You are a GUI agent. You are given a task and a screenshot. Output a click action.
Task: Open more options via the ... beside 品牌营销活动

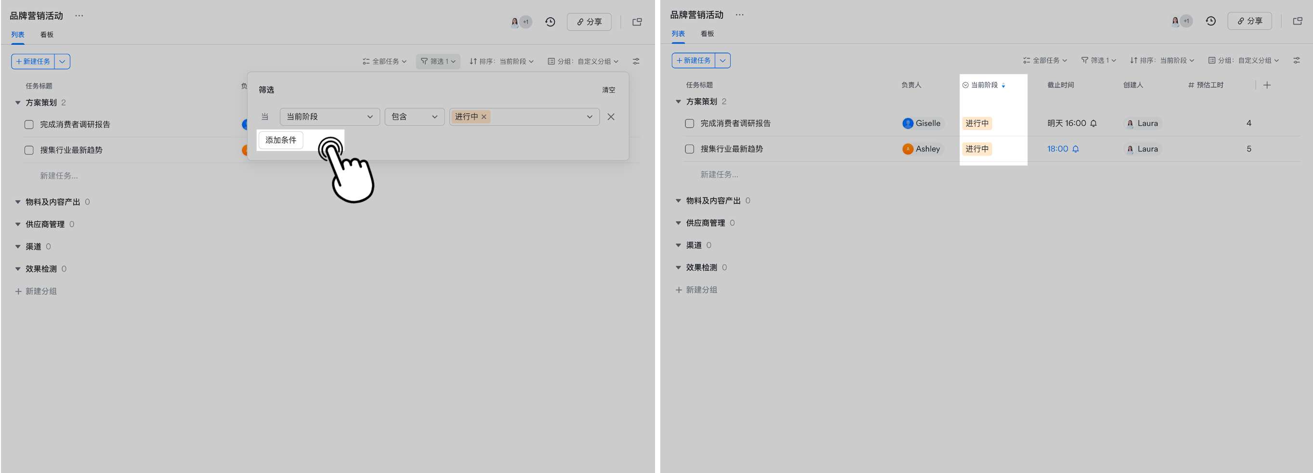coord(79,15)
